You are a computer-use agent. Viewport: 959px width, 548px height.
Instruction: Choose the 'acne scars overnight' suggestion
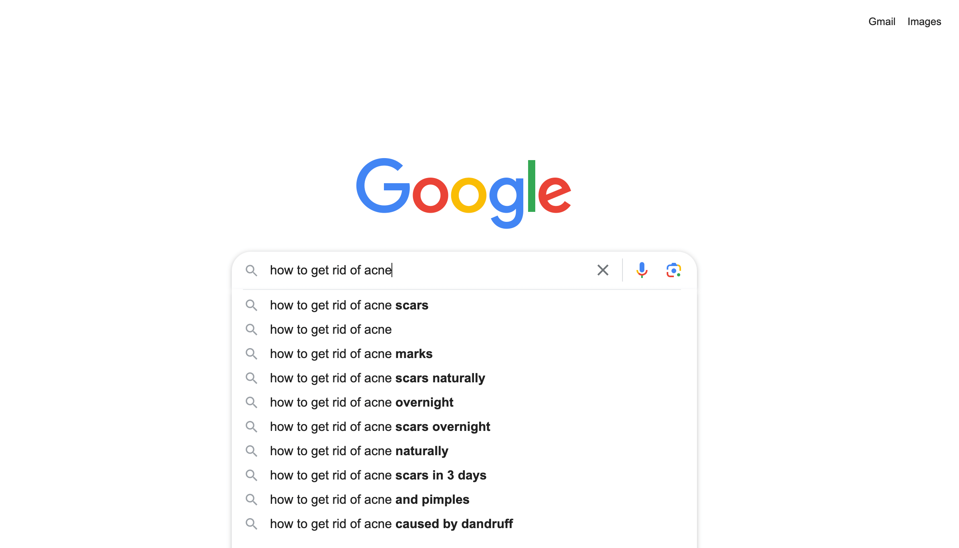pyautogui.click(x=464, y=427)
